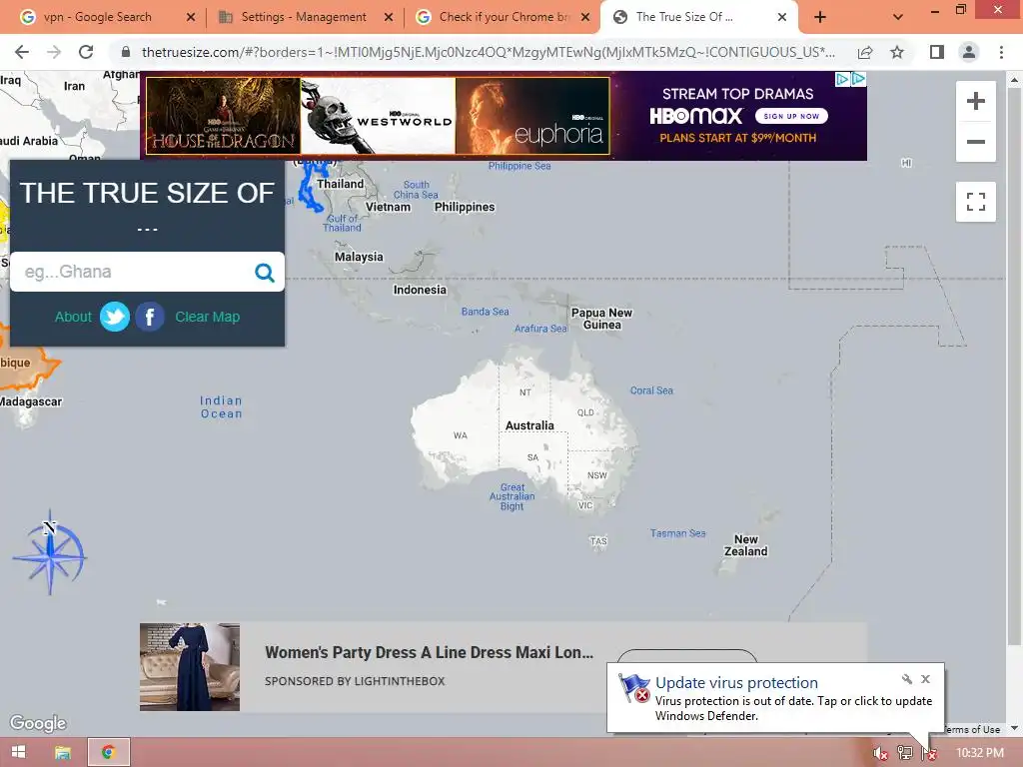Expand tab search dropdown arrow
Image resolution: width=1023 pixels, height=767 pixels.
(898, 17)
